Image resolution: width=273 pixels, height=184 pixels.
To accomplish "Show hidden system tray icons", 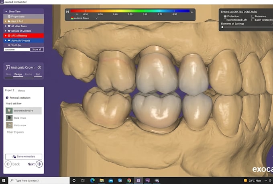I will point(266,180).
